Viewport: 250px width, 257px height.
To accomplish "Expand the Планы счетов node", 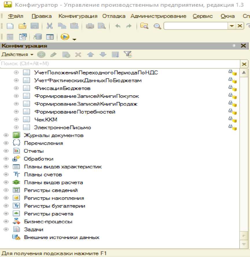I will tap(6, 174).
